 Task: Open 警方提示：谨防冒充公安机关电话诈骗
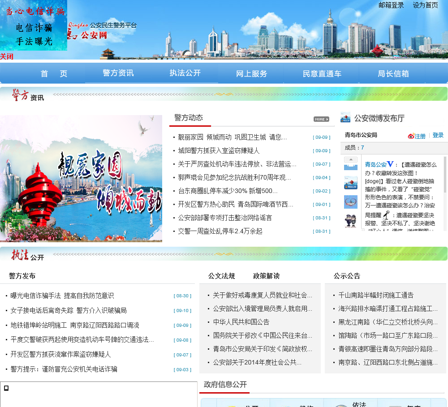(x=64, y=369)
